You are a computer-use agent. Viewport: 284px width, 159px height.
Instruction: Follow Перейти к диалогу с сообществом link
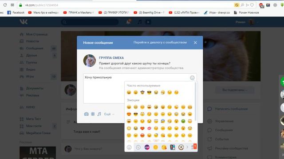[x=160, y=42]
